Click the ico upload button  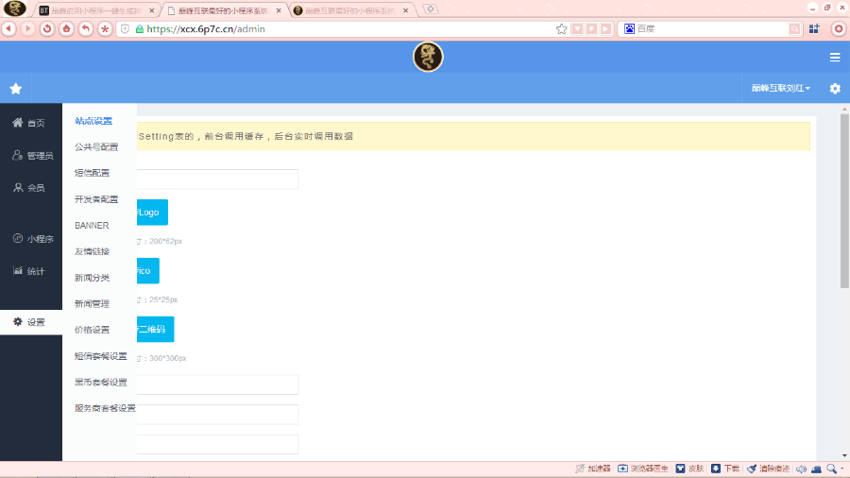tap(148, 271)
